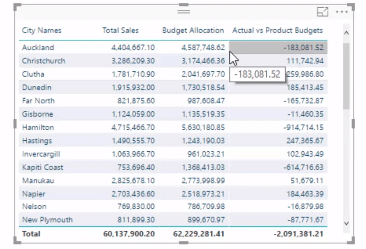Screen dimensions: 366x249
Task: Select the Far North row label
Action: (38, 101)
